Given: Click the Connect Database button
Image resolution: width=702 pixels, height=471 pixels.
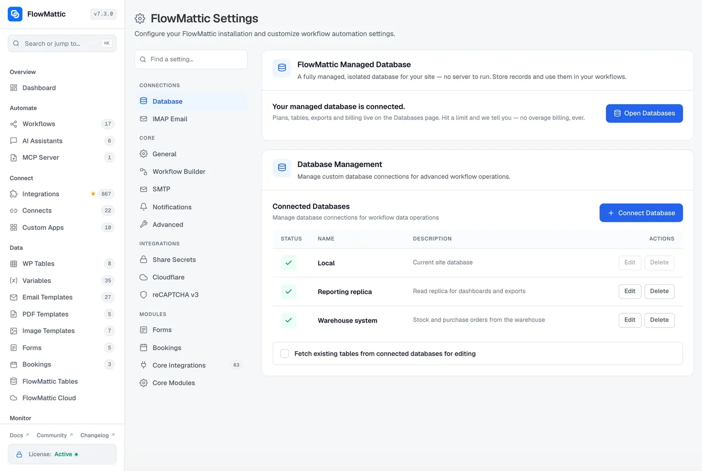Looking at the screenshot, I should (641, 213).
